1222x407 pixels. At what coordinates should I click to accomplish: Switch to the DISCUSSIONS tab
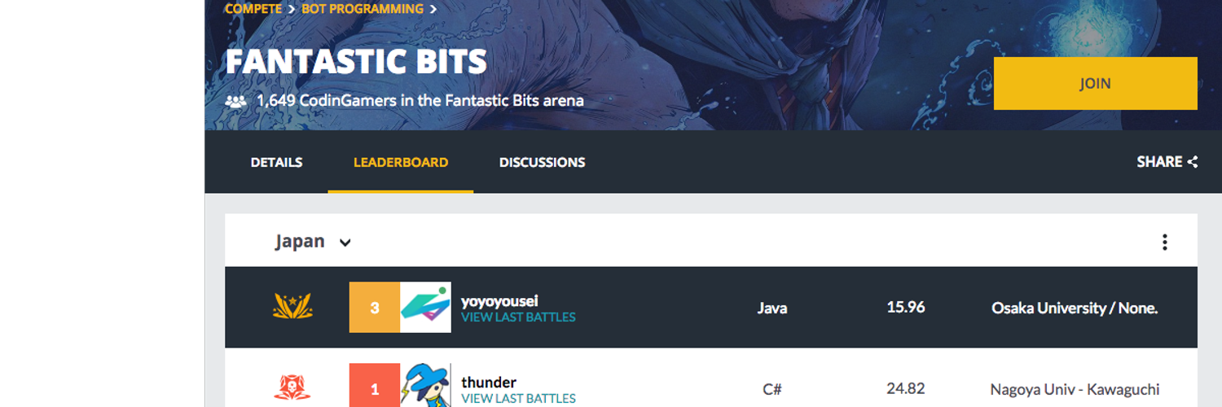tap(542, 162)
